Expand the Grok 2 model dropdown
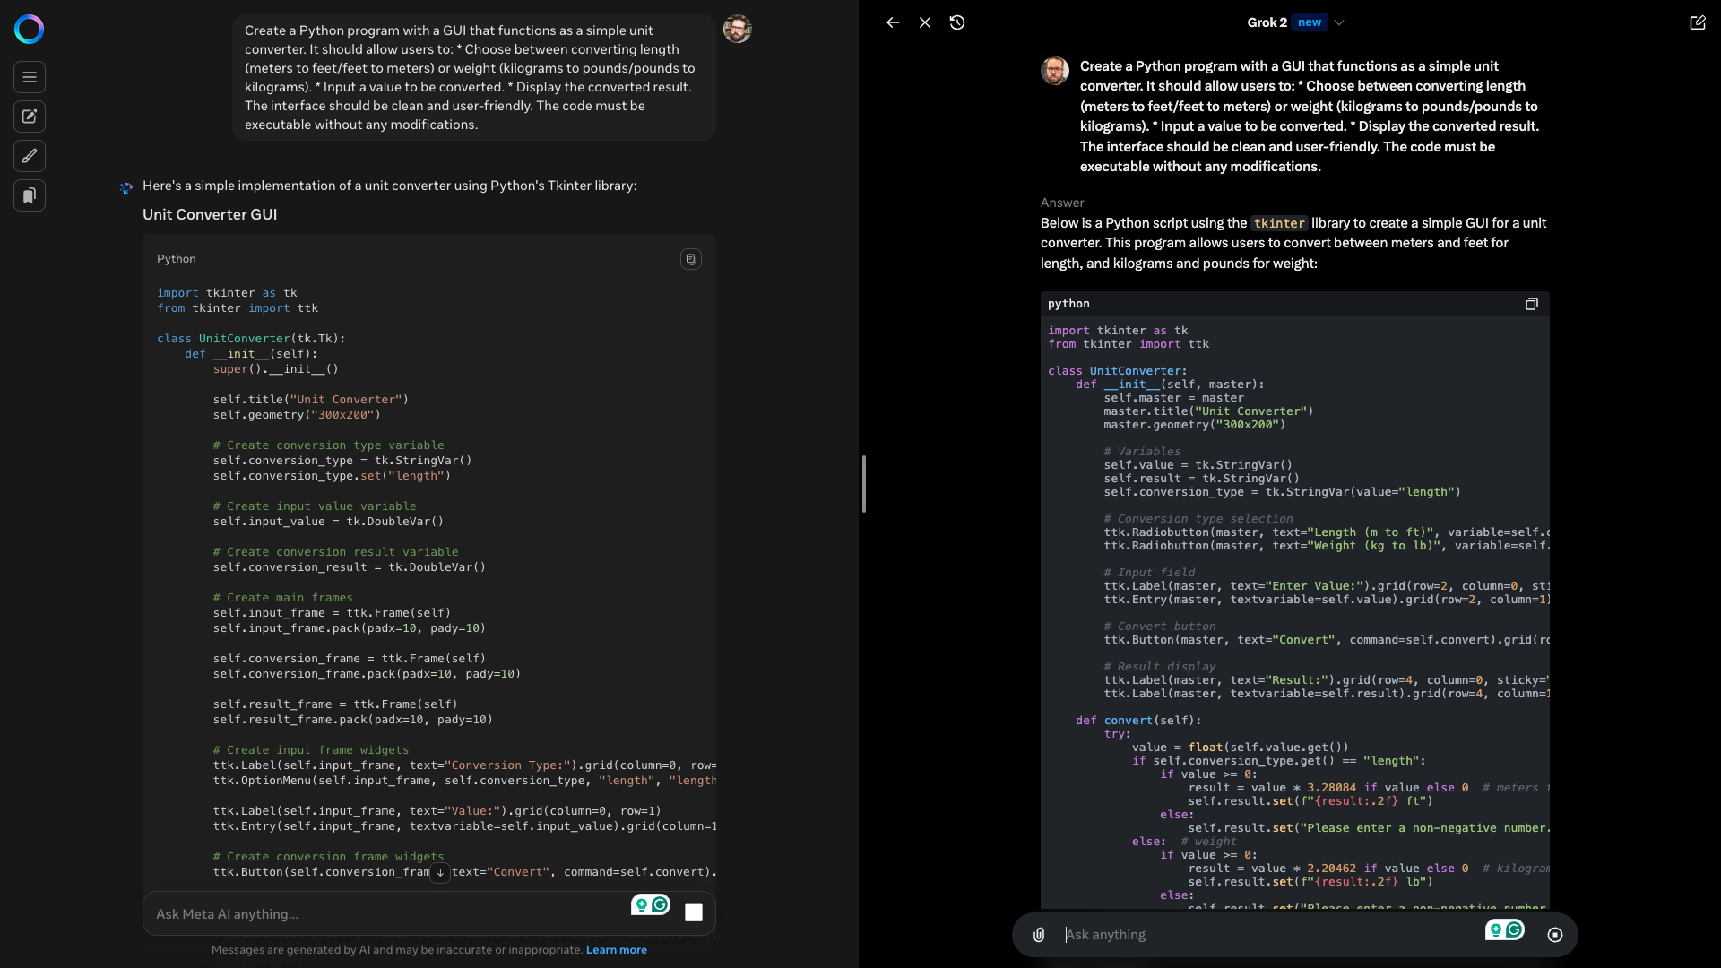1721x968 pixels. coord(1338,22)
